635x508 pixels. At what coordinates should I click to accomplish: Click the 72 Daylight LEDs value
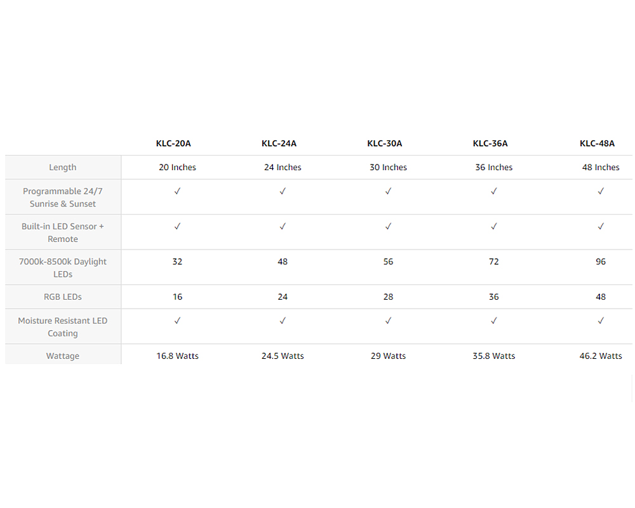tap(494, 262)
